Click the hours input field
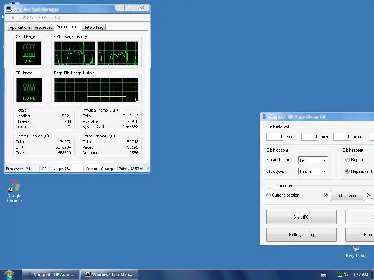 (275, 137)
